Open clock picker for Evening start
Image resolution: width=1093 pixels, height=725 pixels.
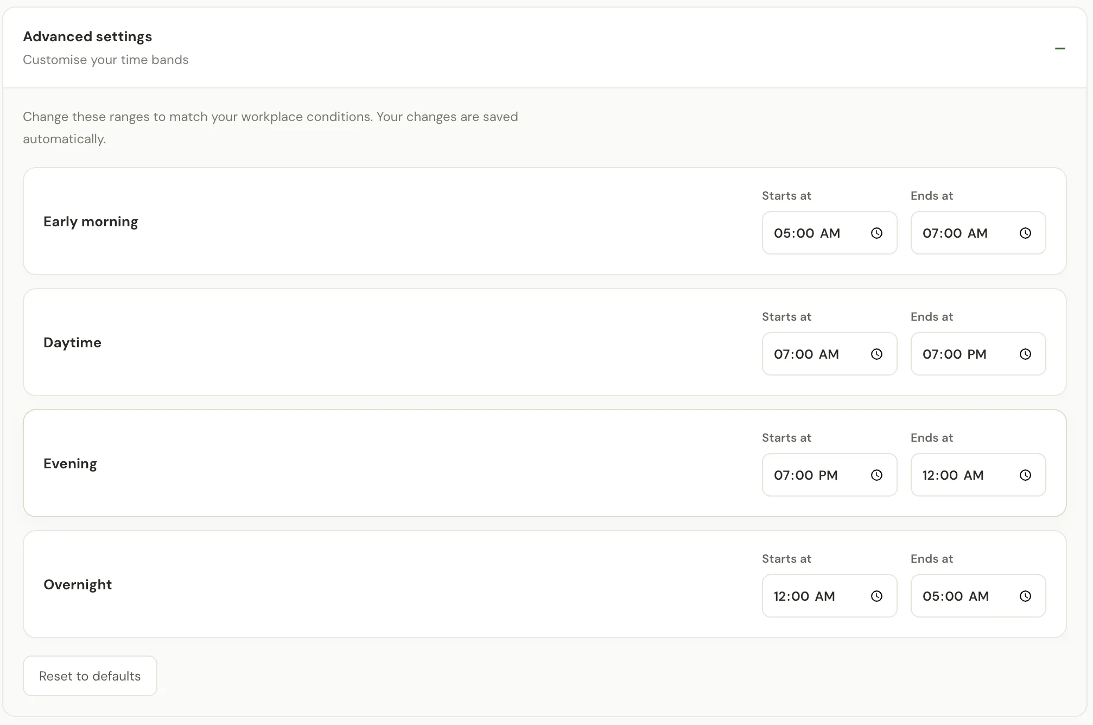click(876, 475)
